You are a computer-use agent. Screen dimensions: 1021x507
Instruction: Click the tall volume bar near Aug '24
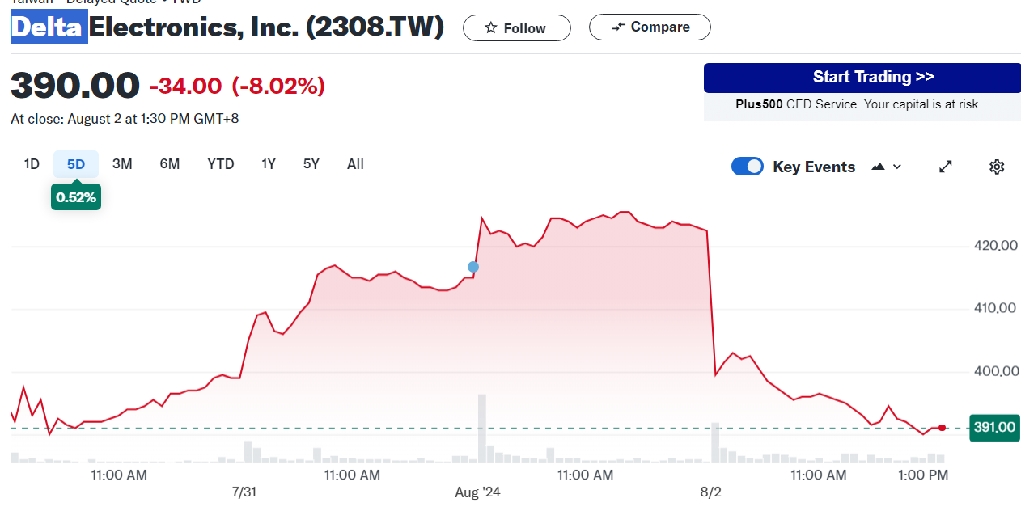pyautogui.click(x=482, y=429)
